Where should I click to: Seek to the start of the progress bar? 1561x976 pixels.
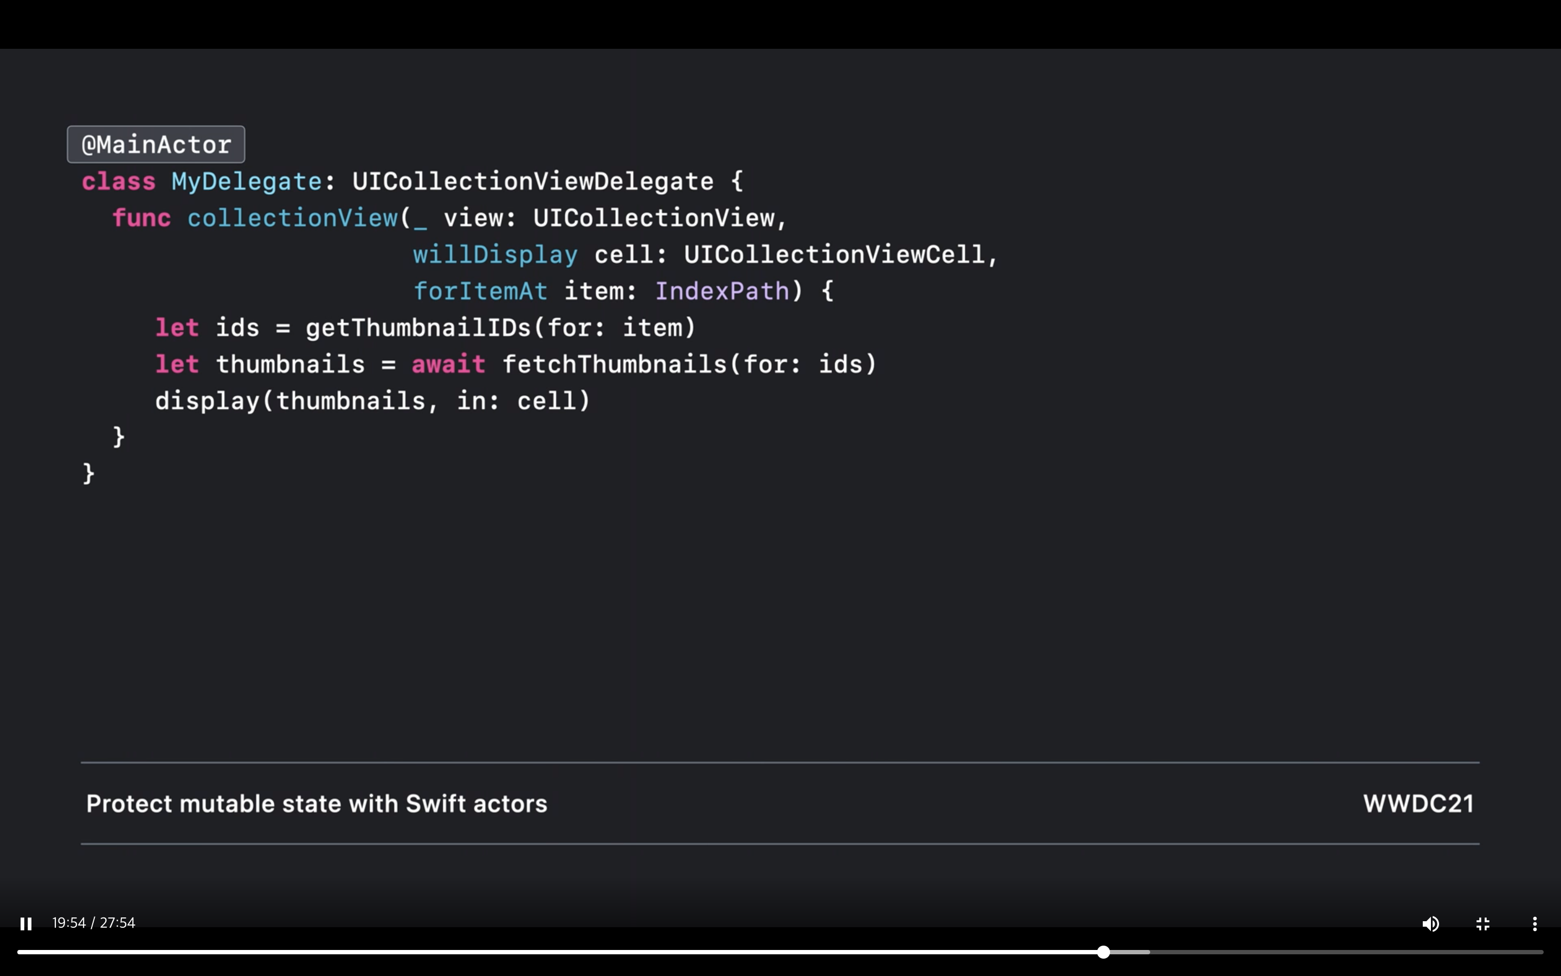click(x=20, y=952)
